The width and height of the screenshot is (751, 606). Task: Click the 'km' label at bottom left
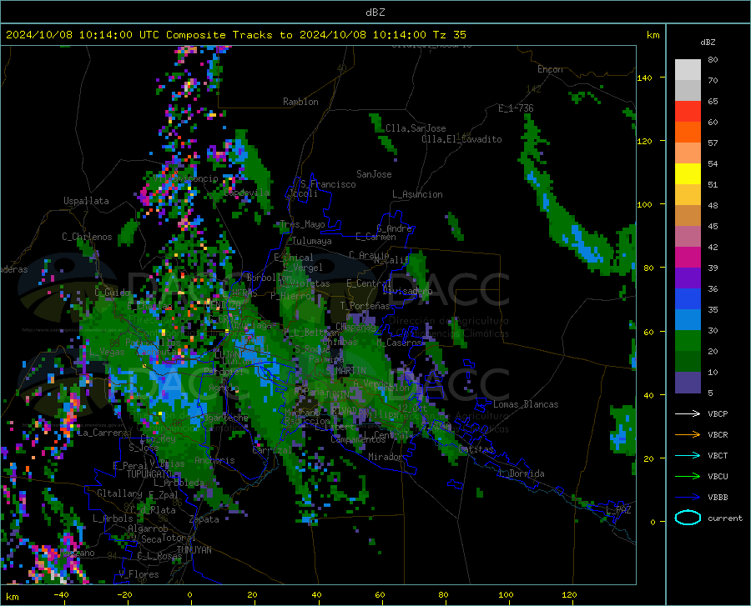coord(12,597)
